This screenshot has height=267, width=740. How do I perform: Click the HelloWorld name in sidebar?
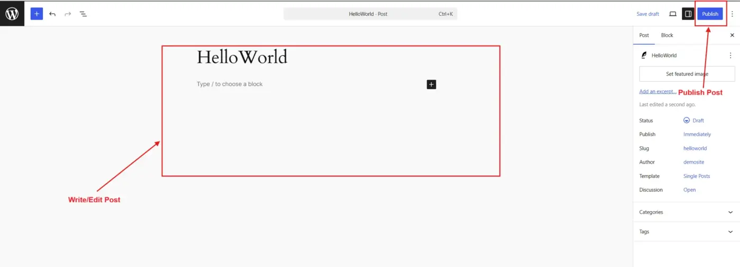[x=664, y=55]
